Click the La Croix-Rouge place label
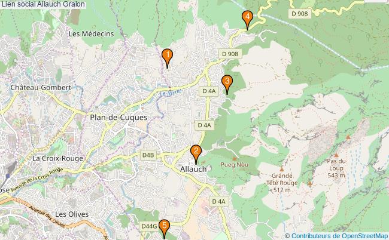The image size is (389, 240). 57,158
